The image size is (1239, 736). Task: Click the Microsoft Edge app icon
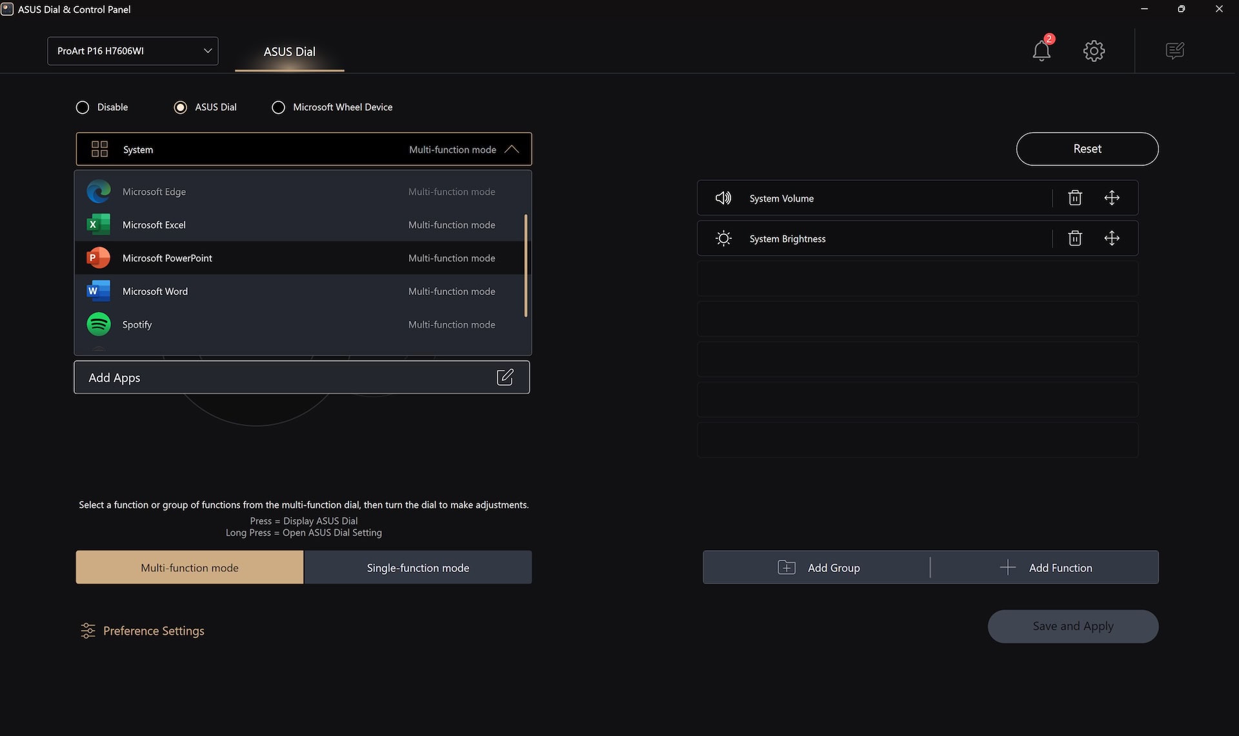pos(98,192)
